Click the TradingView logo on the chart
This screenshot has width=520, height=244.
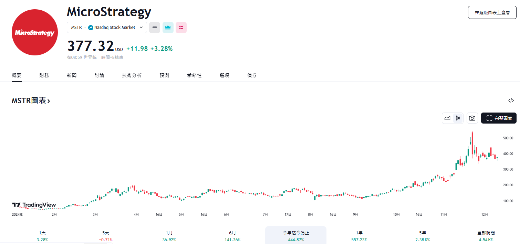click(x=34, y=205)
